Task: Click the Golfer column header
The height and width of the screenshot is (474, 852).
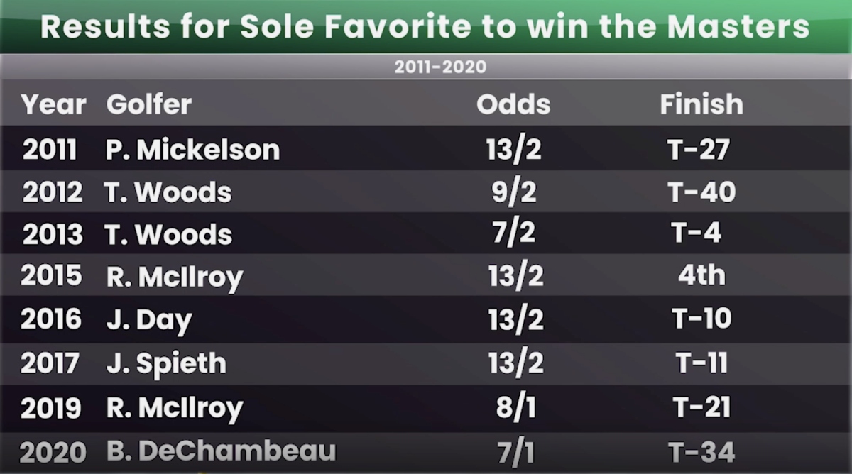Action: pyautogui.click(x=149, y=105)
